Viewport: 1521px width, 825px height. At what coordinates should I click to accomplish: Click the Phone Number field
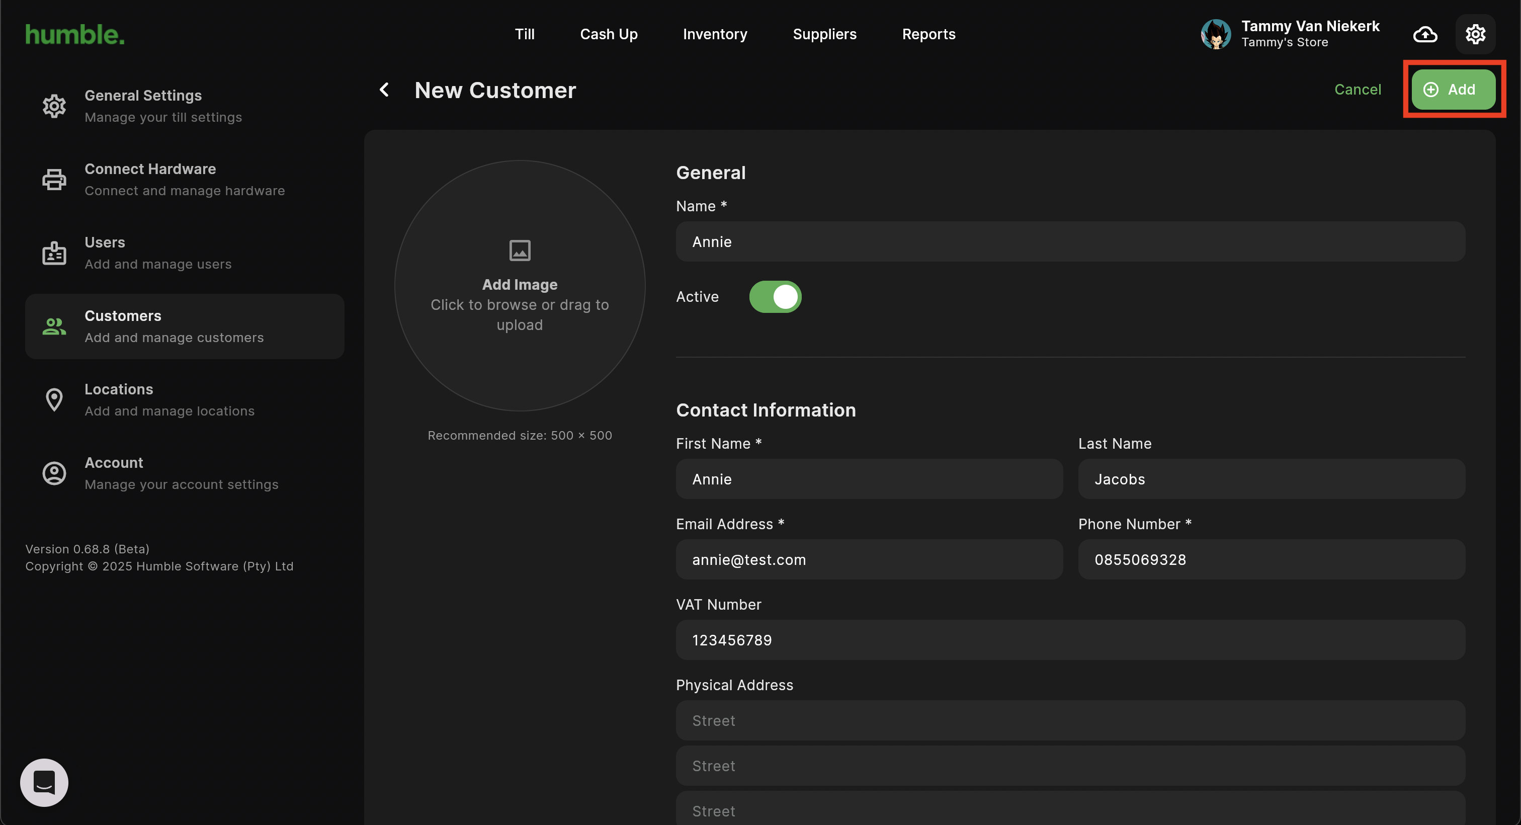pos(1271,559)
